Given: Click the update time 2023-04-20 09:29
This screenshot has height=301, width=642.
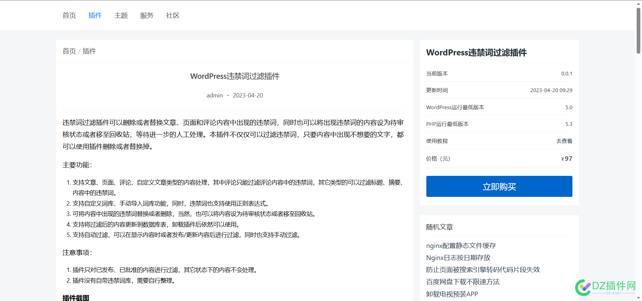Looking at the screenshot, I should click(551, 90).
